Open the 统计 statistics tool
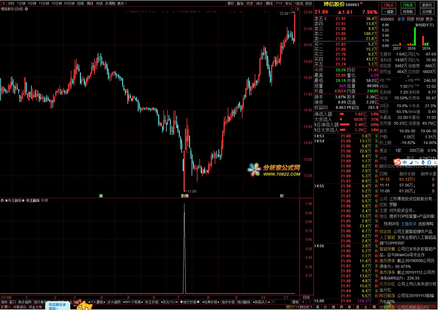This screenshot has height=310, width=438. click(259, 3)
